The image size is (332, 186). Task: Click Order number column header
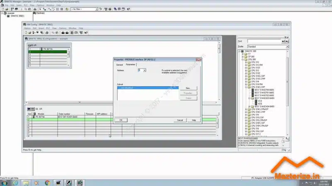71,114
